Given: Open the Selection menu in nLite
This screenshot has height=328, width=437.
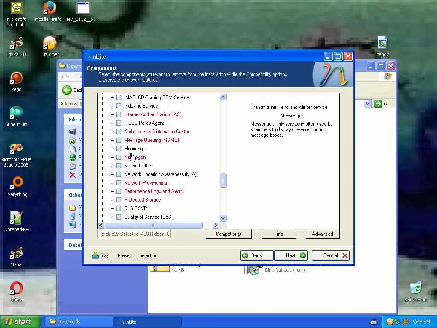Looking at the screenshot, I should [x=148, y=255].
